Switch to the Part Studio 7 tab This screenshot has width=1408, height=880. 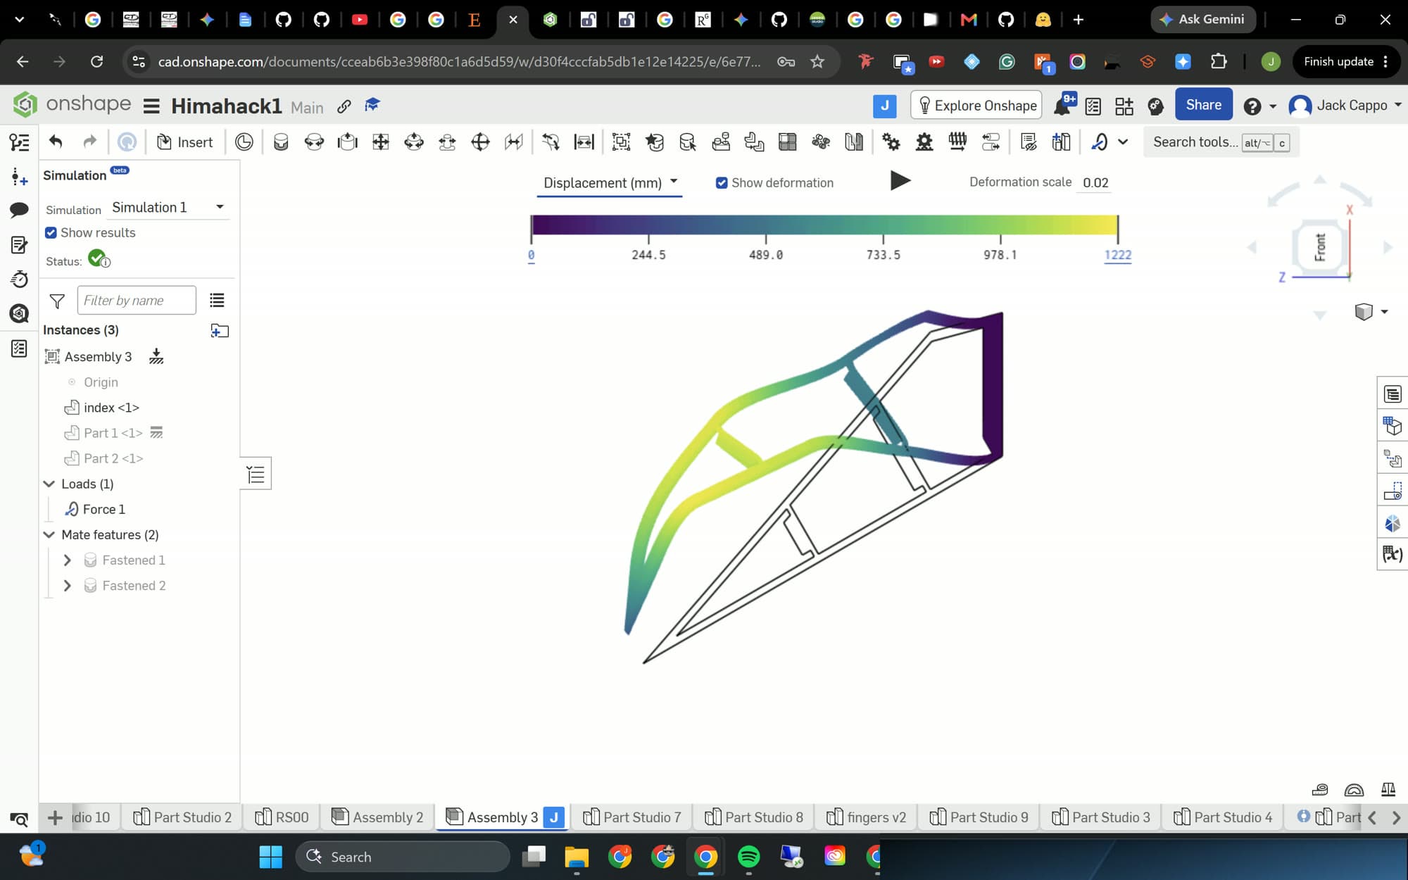(x=631, y=817)
